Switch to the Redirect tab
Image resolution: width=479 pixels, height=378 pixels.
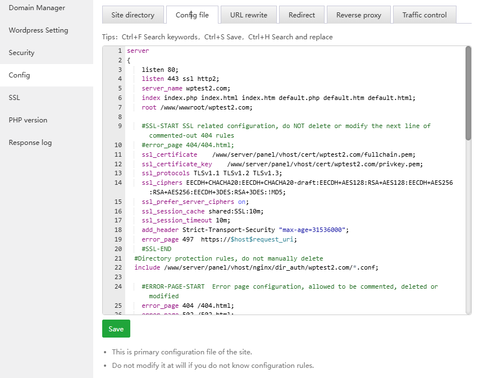click(x=302, y=15)
